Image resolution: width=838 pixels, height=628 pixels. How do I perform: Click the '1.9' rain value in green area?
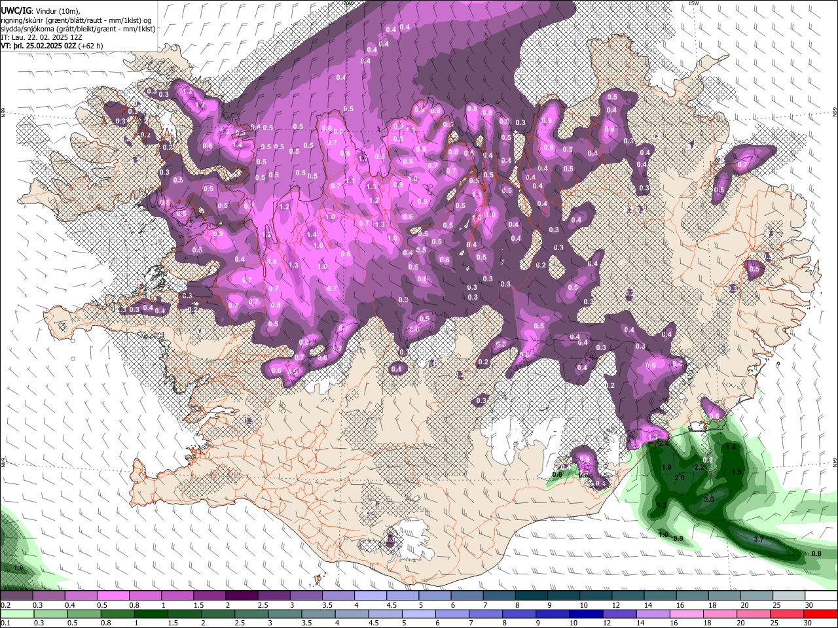[667, 468]
